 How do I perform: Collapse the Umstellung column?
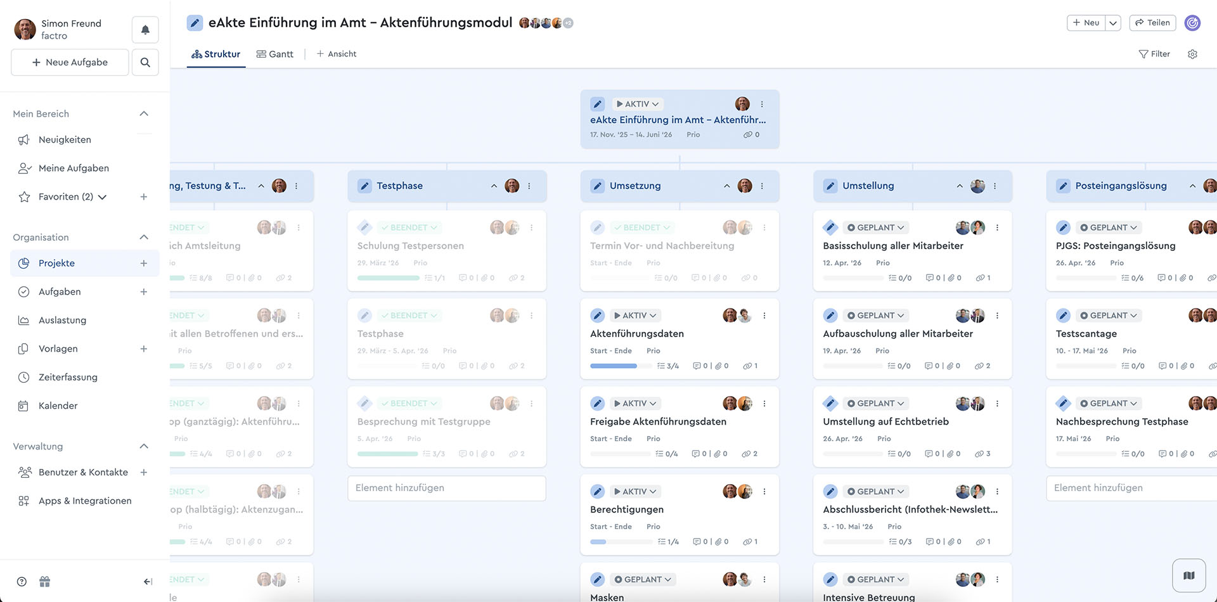click(960, 186)
